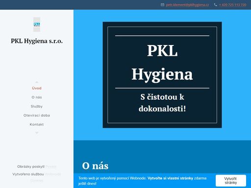Open the PKL Hygiena s.r.o. site title

(x=37, y=41)
